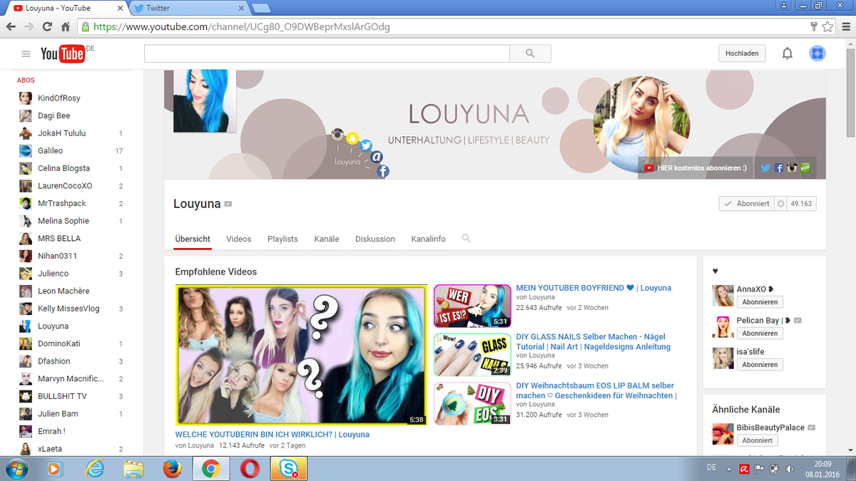Show hidden tray icons arrow
The height and width of the screenshot is (481, 856).
point(728,470)
